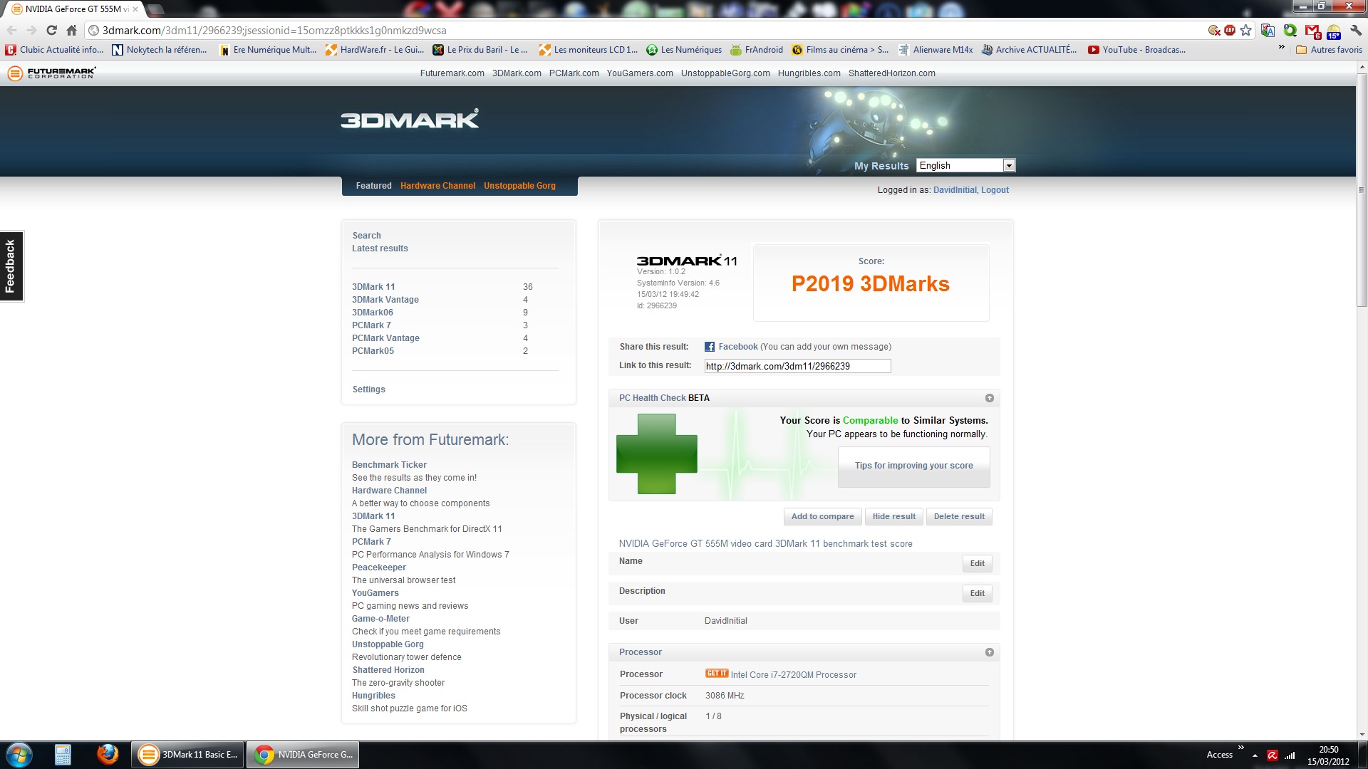Screen dimensions: 1368x769
Task: Show hidden tray icons arrow
Action: pyautogui.click(x=1255, y=755)
